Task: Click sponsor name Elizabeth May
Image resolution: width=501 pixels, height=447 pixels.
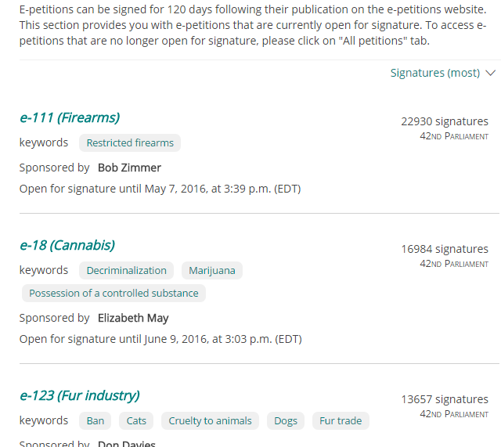Action: coord(133,318)
